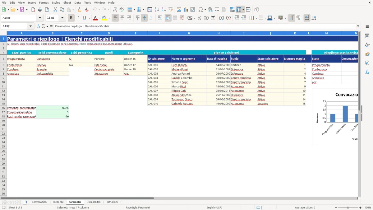Screen dimensions: 373x210
Task: Activate the Clone Formatting paintbrush
Action: tap(80, 10)
